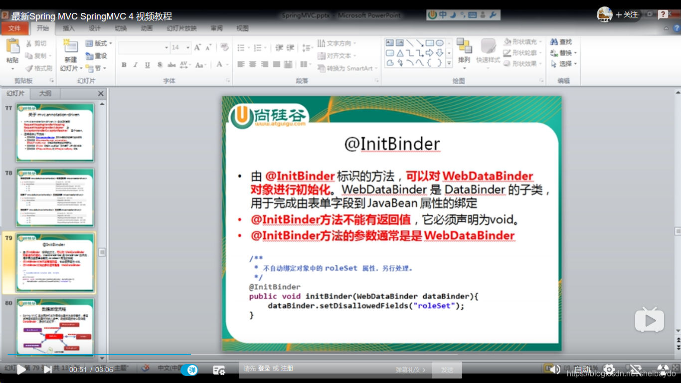This screenshot has width=681, height=383.
Task: Select slide 77 thumbnail
Action: [x=55, y=133]
